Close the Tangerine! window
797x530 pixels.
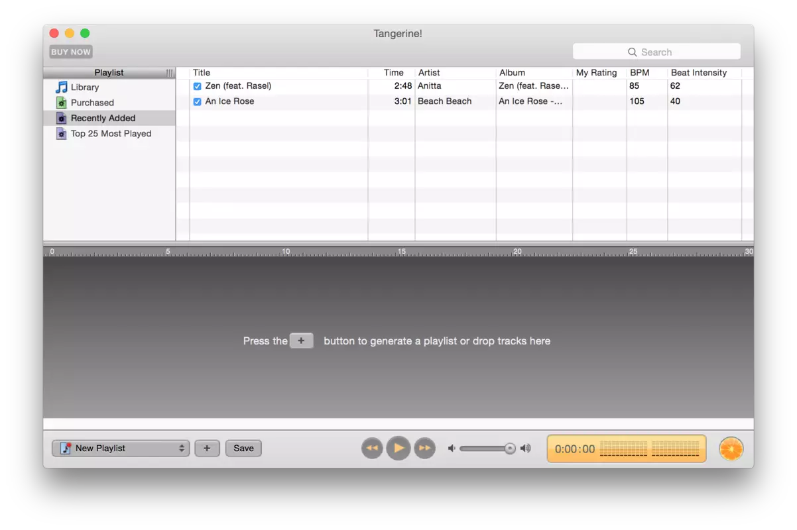point(54,33)
